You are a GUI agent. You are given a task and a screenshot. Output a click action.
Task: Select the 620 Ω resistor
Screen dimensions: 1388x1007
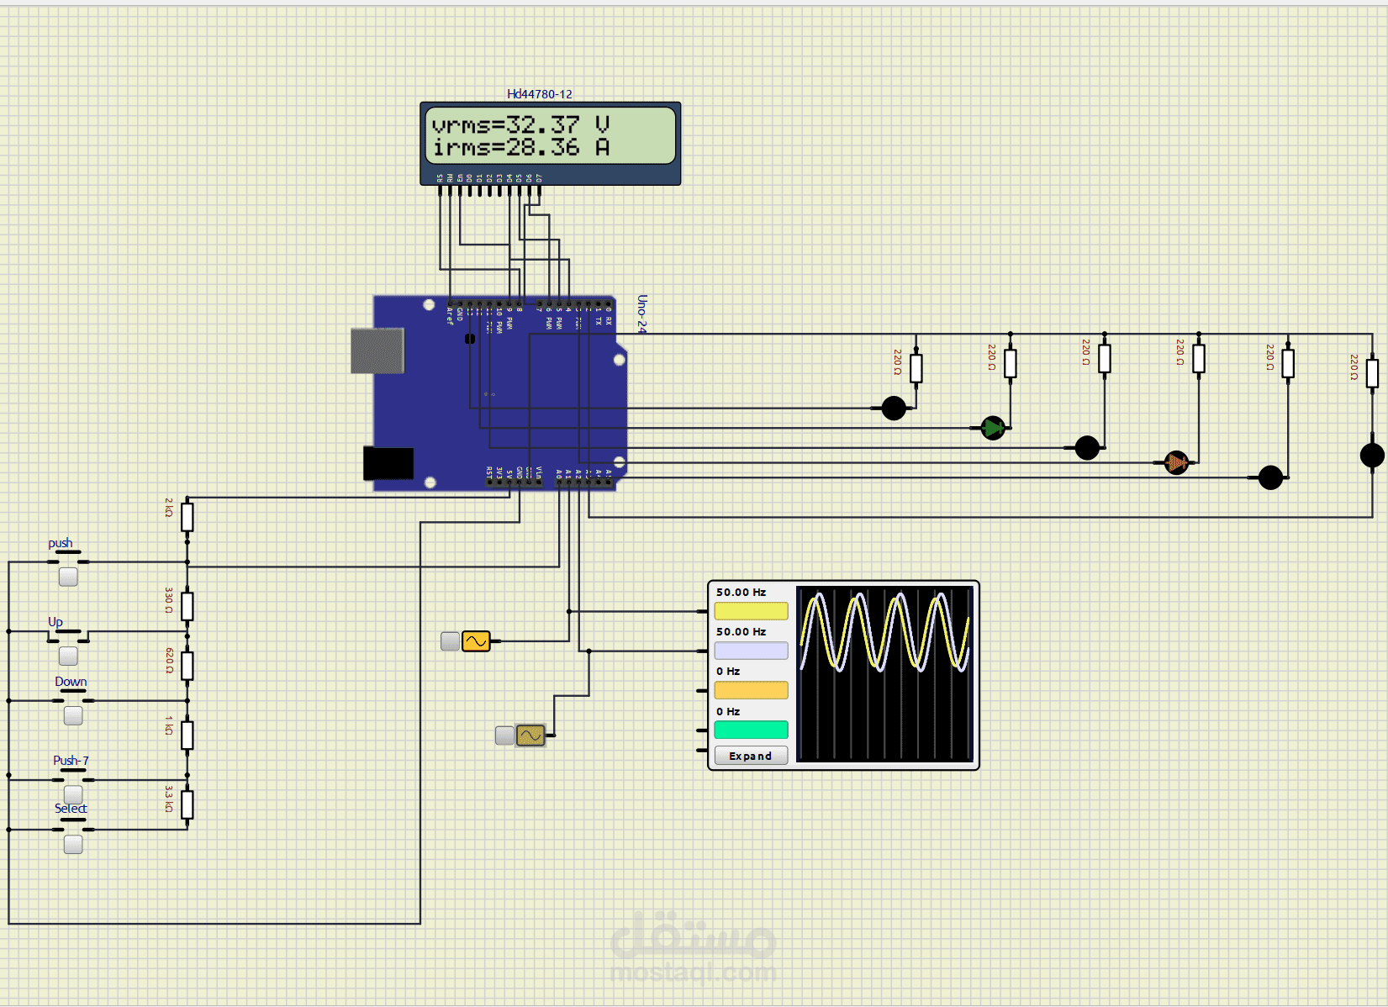tap(187, 666)
